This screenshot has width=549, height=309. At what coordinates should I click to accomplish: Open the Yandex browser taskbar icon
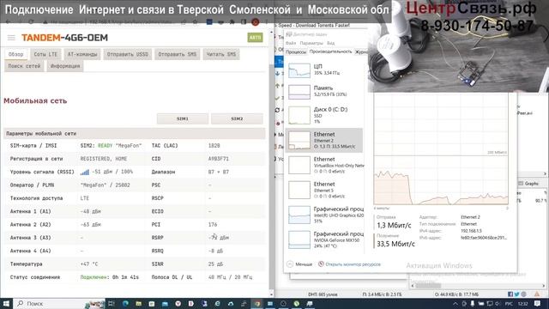178,303
